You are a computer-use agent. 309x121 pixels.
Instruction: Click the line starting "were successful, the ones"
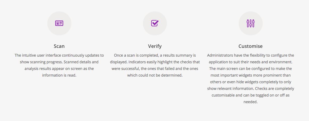155,69
